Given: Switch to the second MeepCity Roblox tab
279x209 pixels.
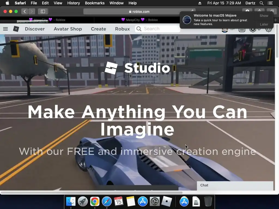Looking at the screenshot, I should point(139,20).
